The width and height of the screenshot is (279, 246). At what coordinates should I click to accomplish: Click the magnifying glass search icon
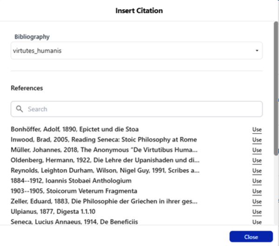pyautogui.click(x=20, y=109)
